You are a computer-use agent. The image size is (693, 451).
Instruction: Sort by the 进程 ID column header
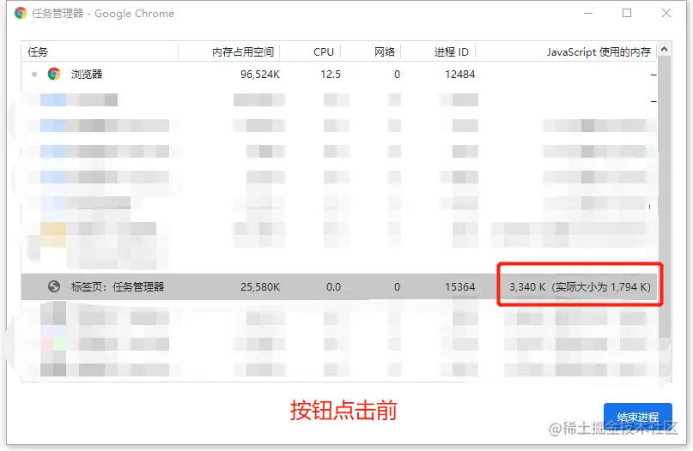[439, 51]
